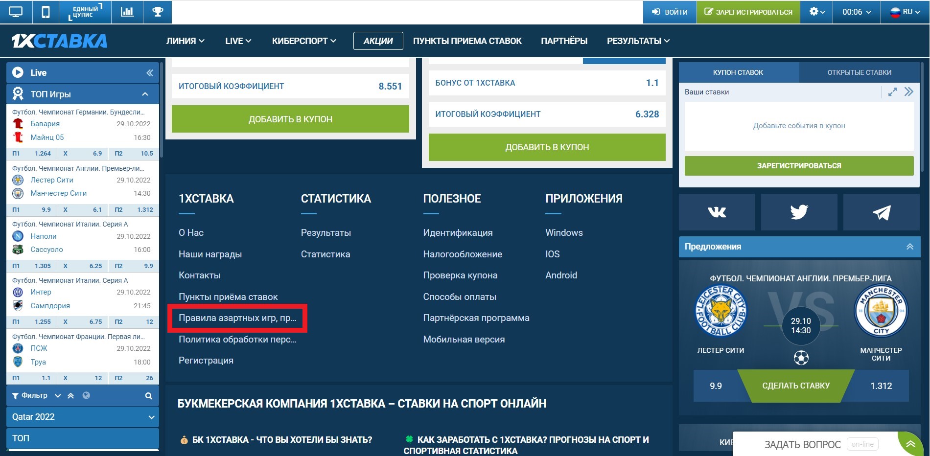Image resolution: width=930 pixels, height=456 pixels.
Task: Open the Идентификация link
Action: 458,233
